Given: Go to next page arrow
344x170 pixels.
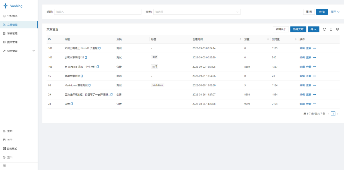Looking at the screenshot, I should [x=337, y=114].
